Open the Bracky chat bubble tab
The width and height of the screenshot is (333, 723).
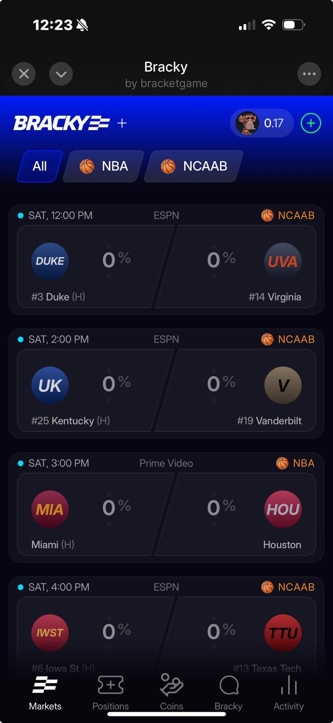229,692
